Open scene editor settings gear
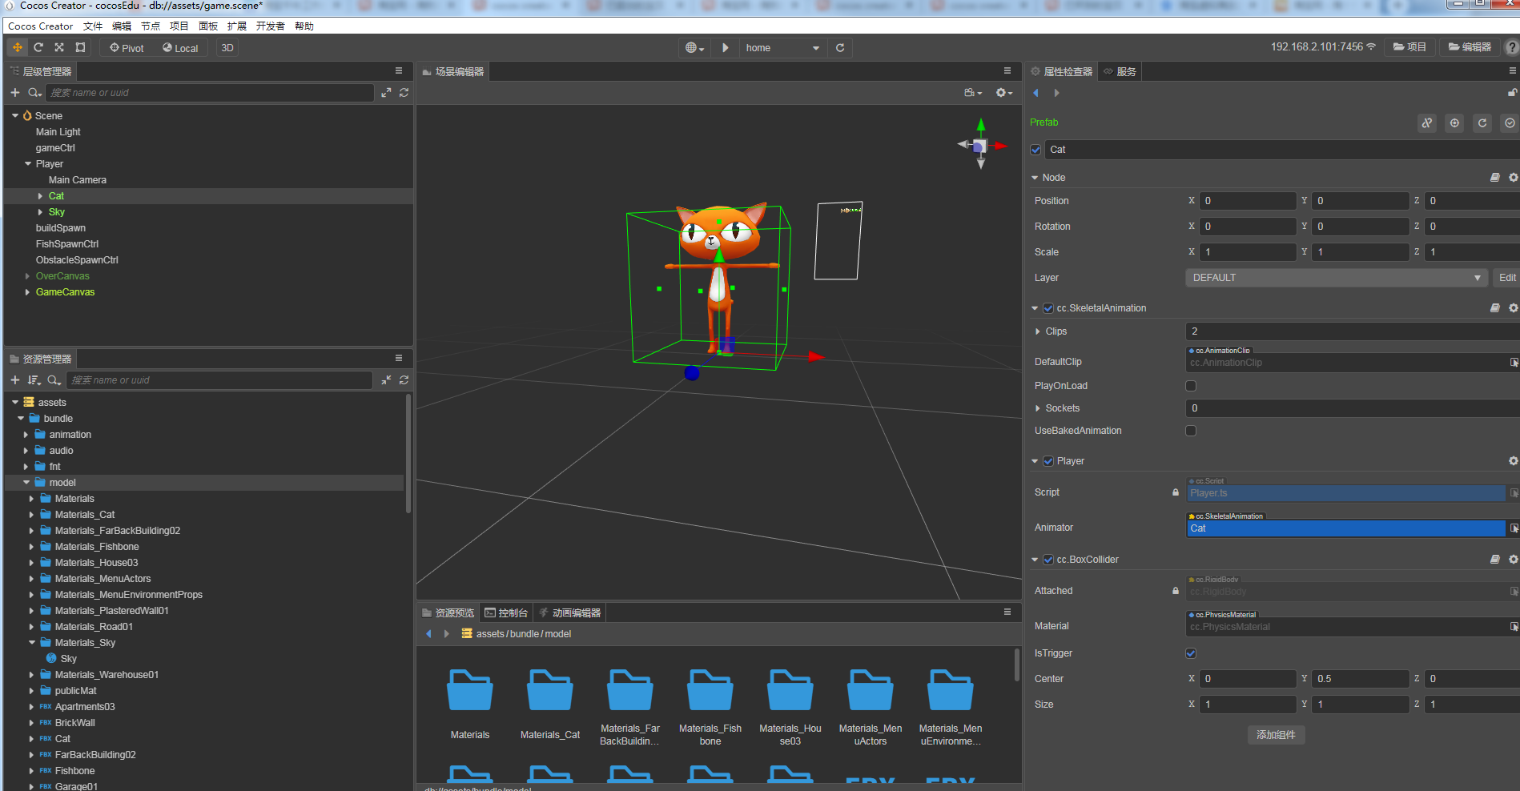This screenshot has height=791, width=1520. click(x=1003, y=93)
